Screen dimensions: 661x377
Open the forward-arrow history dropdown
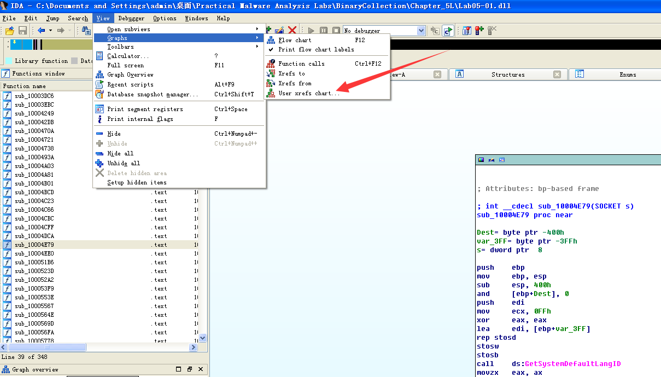69,31
